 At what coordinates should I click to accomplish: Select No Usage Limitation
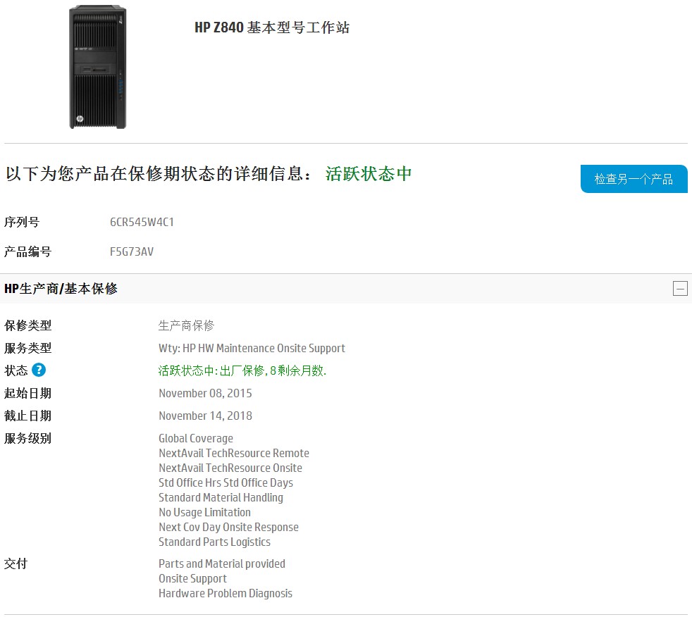click(204, 513)
